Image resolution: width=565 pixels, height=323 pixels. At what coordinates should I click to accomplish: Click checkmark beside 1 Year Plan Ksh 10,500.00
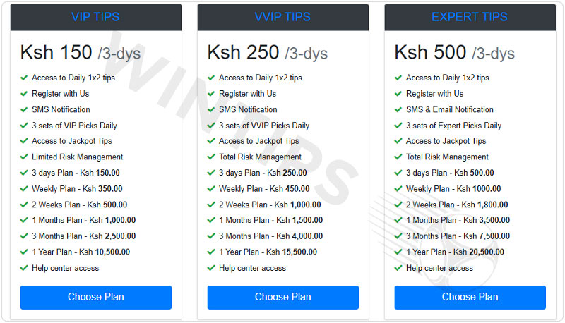click(x=24, y=252)
